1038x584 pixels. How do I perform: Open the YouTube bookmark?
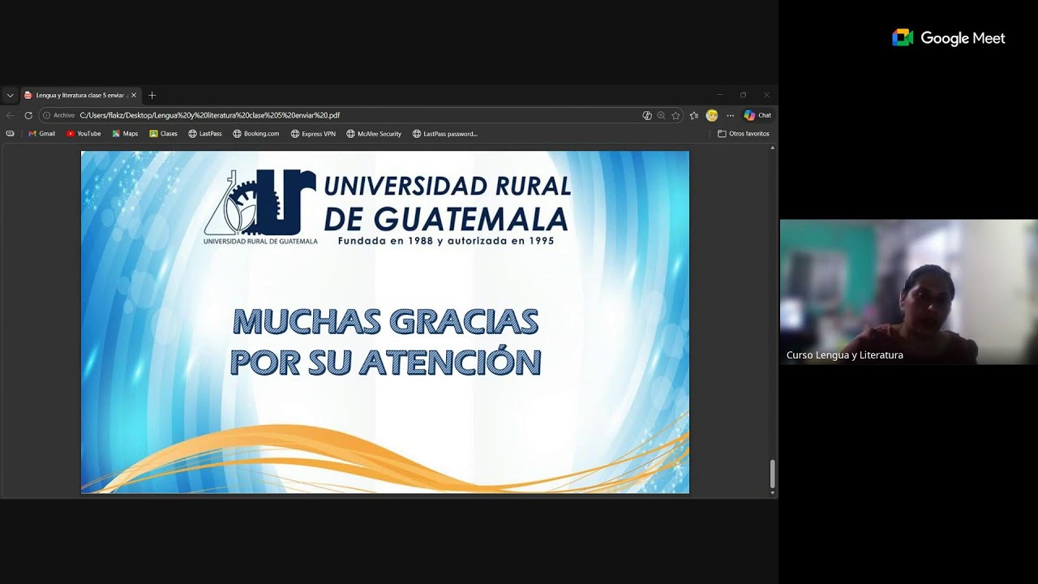[x=84, y=134]
